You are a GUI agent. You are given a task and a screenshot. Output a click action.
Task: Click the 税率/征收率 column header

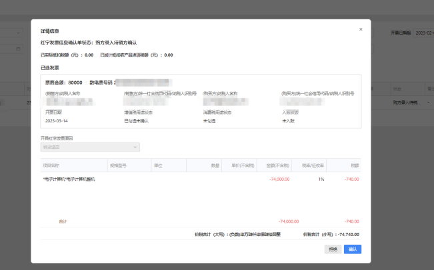(x=309, y=166)
